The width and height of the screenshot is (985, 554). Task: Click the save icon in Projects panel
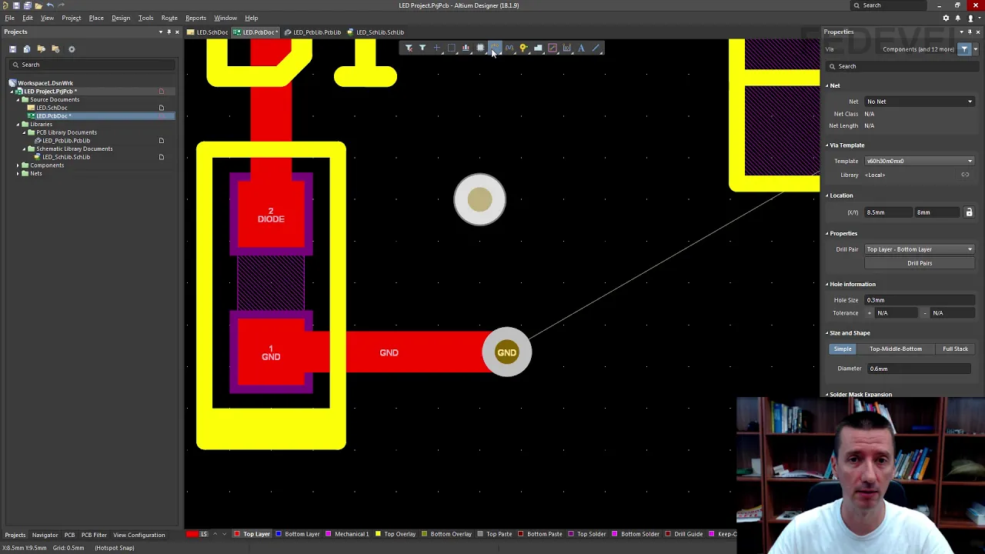(x=12, y=49)
